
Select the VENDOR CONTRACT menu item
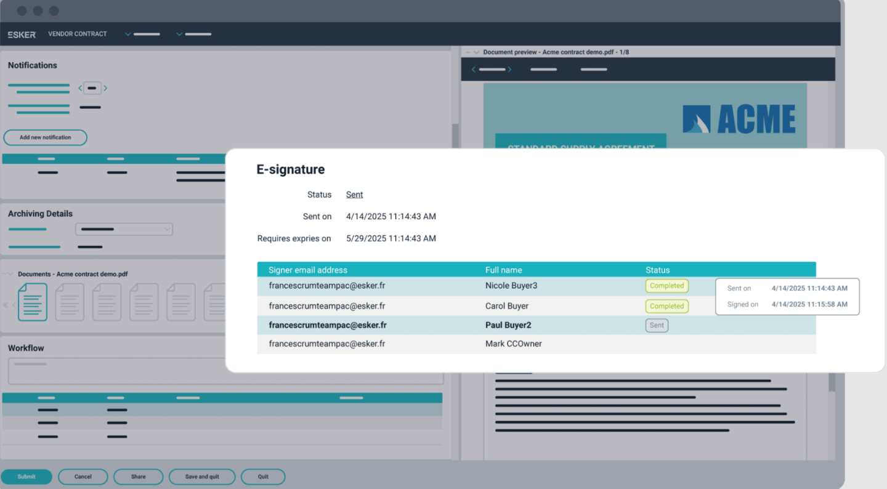77,34
